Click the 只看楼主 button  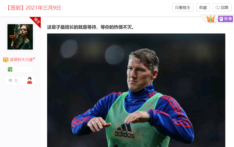tap(183, 7)
